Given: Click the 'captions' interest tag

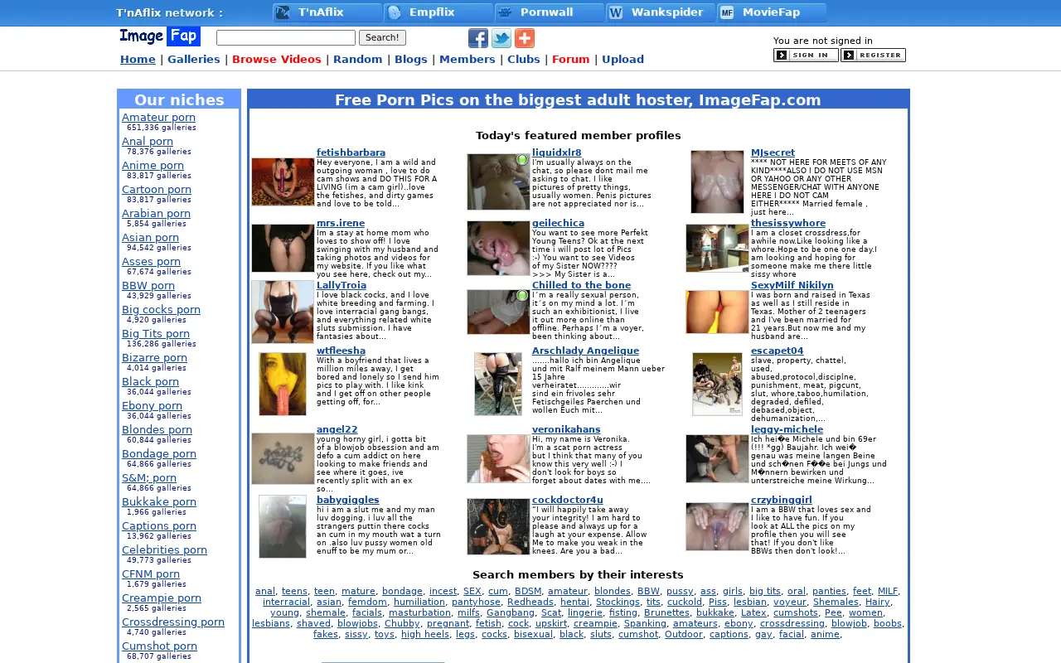Looking at the screenshot, I should (729, 635).
